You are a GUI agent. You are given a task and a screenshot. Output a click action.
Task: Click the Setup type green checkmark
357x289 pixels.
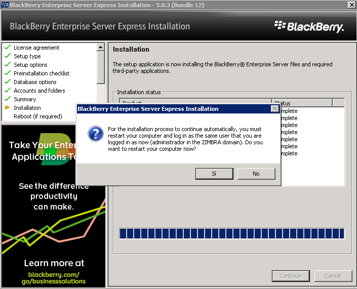[8, 56]
